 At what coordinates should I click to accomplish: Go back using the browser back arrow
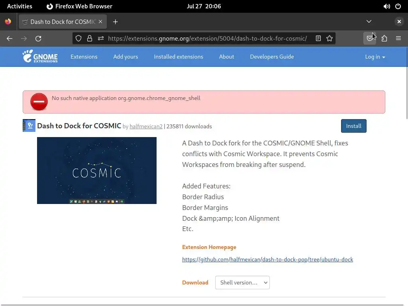[10, 39]
